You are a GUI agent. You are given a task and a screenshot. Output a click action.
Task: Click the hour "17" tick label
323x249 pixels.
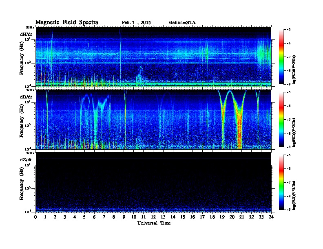202,217
